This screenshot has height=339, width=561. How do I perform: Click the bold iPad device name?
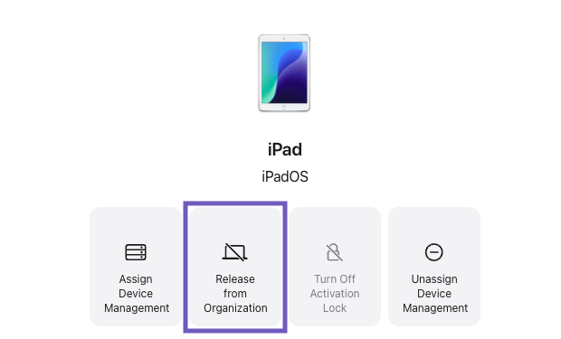(x=285, y=149)
